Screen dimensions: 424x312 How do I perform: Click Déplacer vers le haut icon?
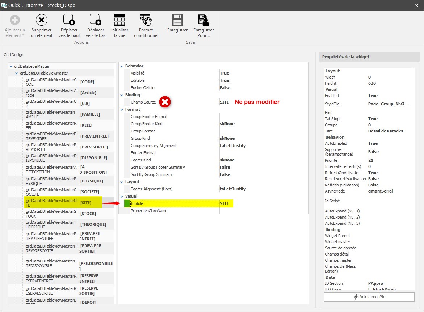(x=69, y=20)
